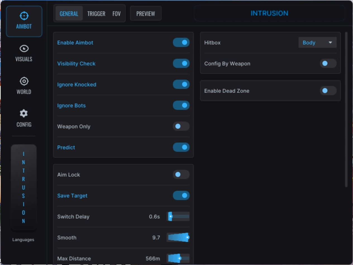Image resolution: width=353 pixels, height=265 pixels.
Task: Expand the Hitbox Body dropdown
Action: pos(317,43)
